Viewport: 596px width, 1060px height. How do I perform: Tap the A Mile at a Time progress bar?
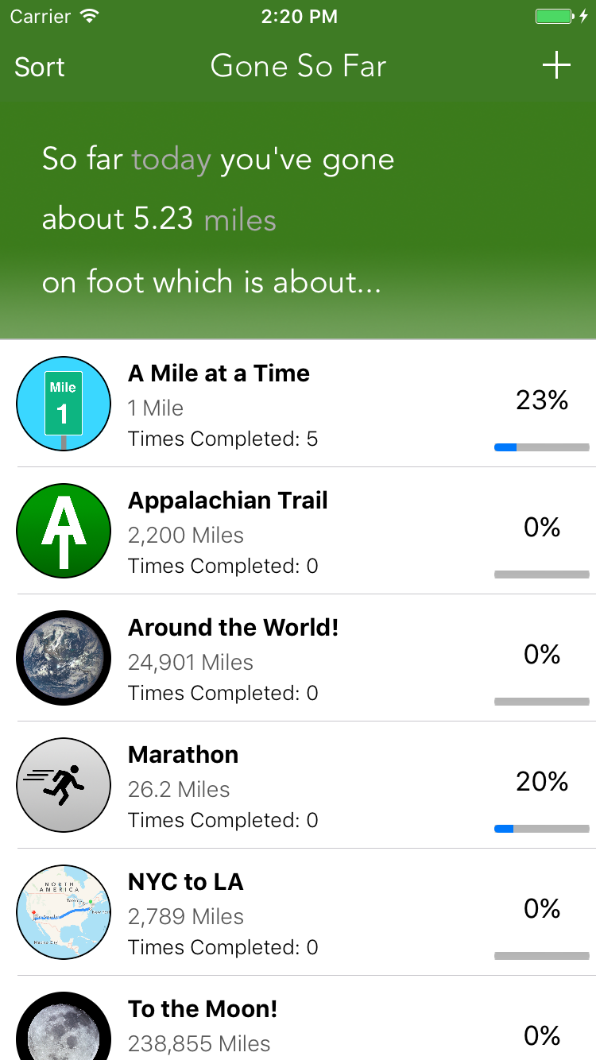(542, 447)
